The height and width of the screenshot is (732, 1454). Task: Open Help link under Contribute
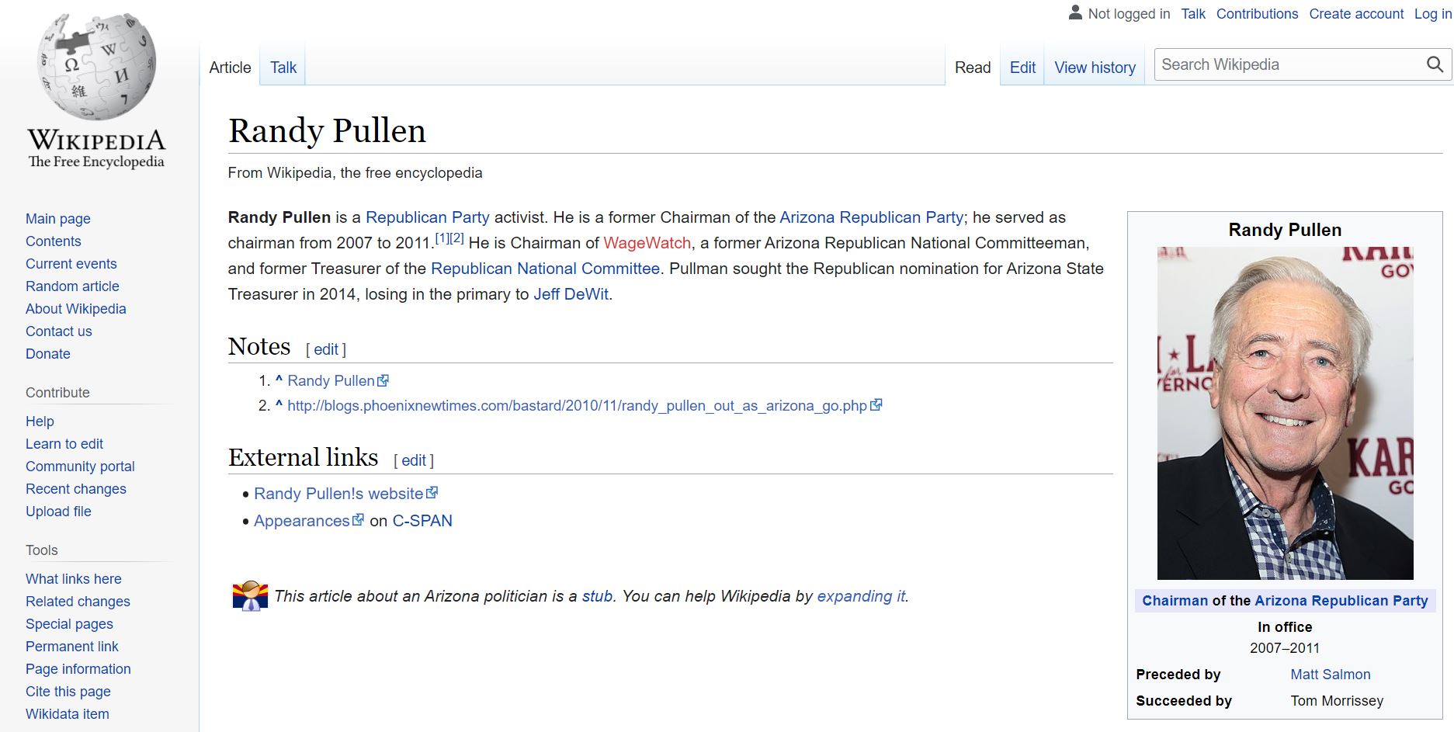tap(40, 422)
